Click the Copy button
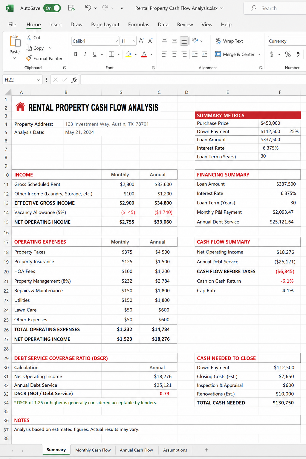Viewport: 306px width, 459px height. pyautogui.click(x=35, y=48)
